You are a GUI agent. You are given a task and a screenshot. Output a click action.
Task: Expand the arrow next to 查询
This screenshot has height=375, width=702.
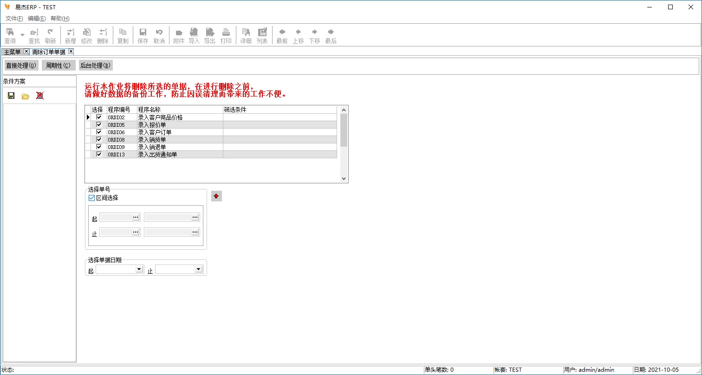click(x=22, y=35)
